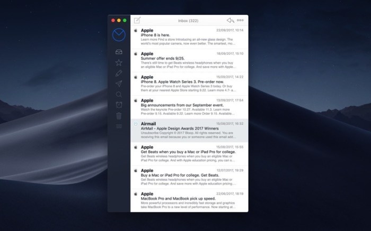Image resolution: width=371 pixels, height=231 pixels.
Task: Open the Inbox tray icon in sidebar
Action: click(x=119, y=52)
